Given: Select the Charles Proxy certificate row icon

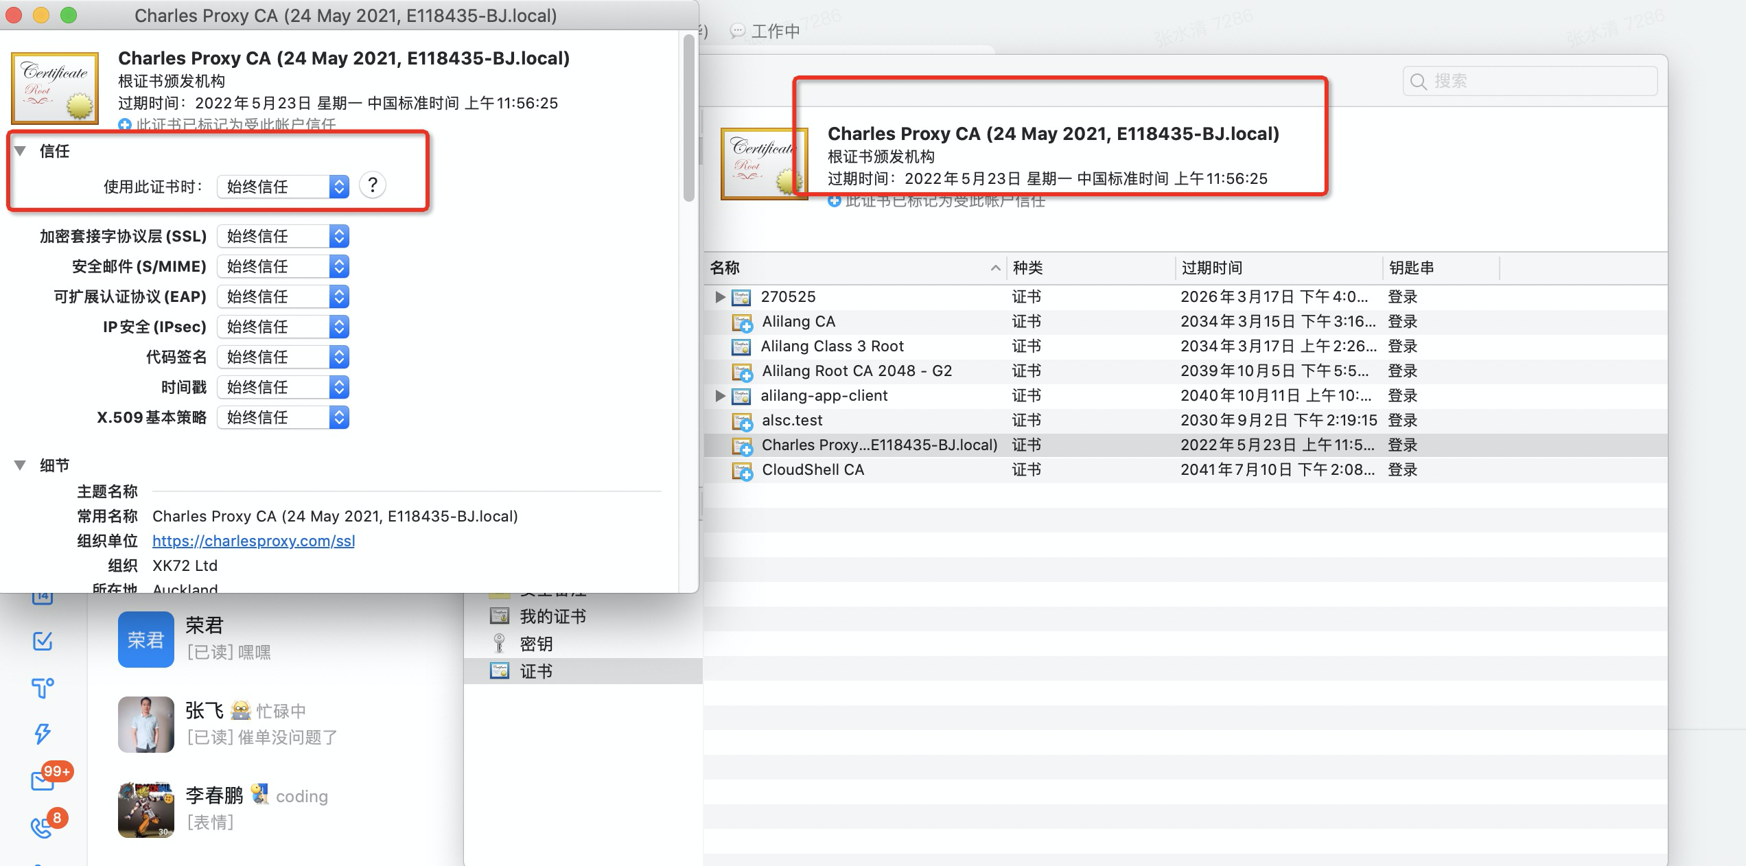Looking at the screenshot, I should coord(742,445).
